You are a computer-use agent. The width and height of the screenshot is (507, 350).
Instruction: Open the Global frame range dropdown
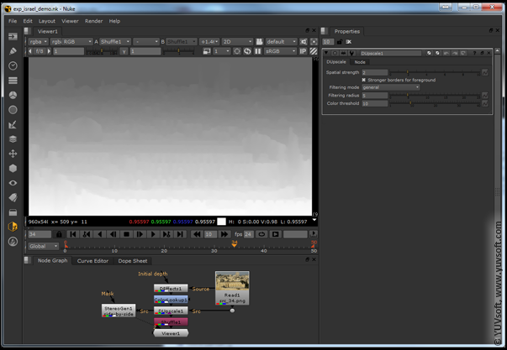click(44, 247)
